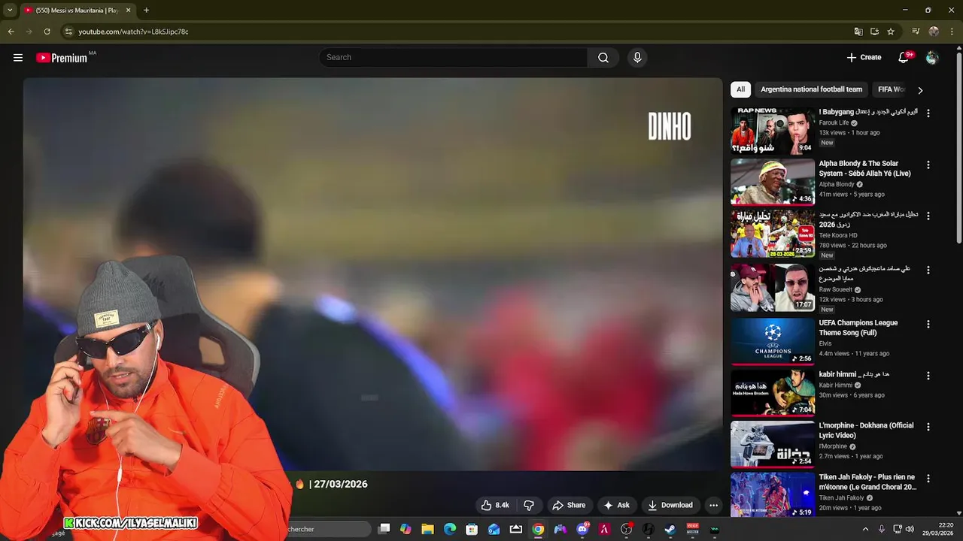Open YouTube account avatar menu
Viewport: 963px width, 541px height.
(x=932, y=58)
